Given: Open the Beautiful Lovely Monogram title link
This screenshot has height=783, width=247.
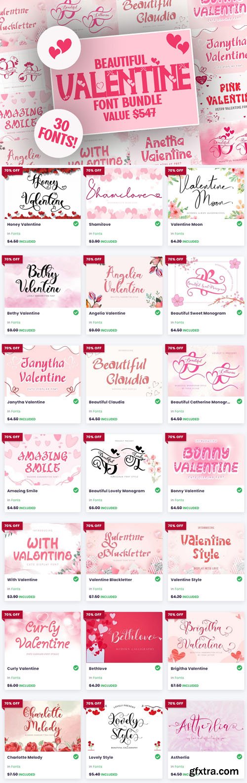Looking at the screenshot, I should (x=117, y=491).
